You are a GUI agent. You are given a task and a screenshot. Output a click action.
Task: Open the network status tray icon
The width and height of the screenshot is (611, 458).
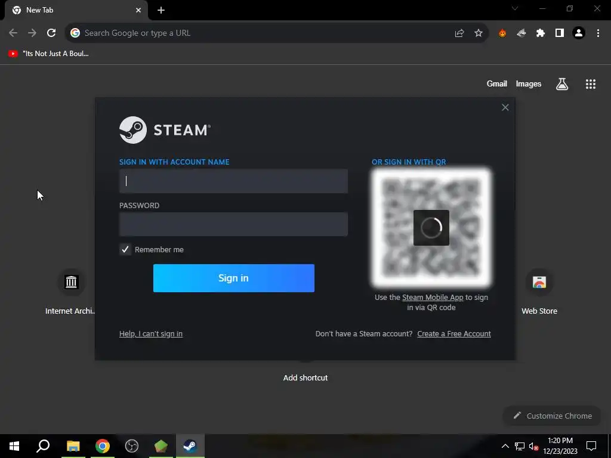coord(520,446)
